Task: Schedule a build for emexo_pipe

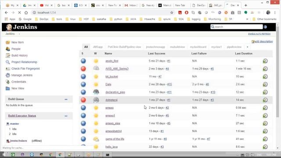Action: tap(265, 123)
